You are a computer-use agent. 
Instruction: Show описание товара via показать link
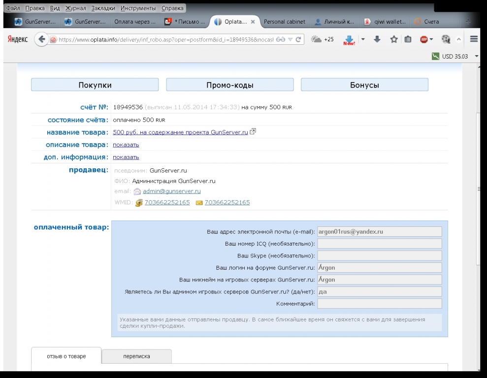(126, 145)
